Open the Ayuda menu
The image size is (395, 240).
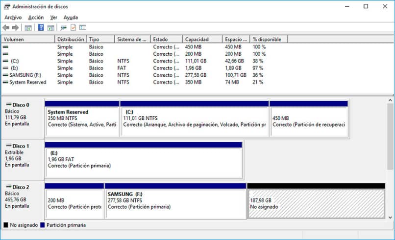[x=71, y=17]
